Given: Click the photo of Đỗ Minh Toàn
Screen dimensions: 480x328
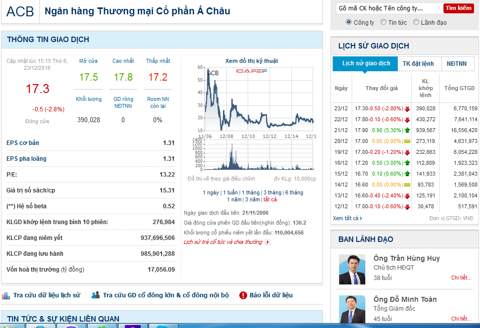Looking at the screenshot, I should [352, 309].
